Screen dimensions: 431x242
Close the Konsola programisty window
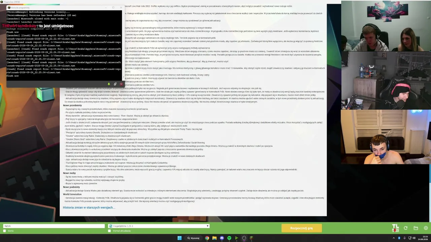pos(121,7)
